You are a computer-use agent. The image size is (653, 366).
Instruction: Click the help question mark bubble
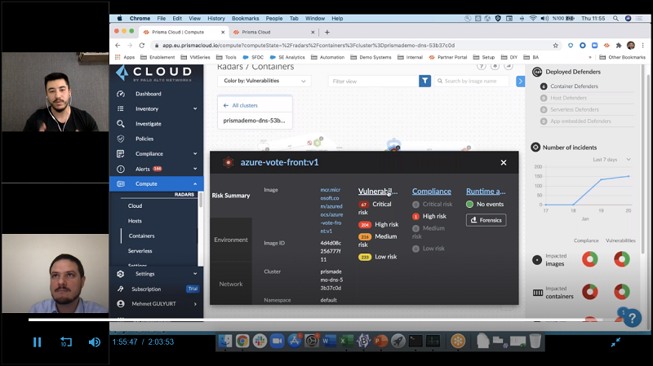tap(632, 318)
